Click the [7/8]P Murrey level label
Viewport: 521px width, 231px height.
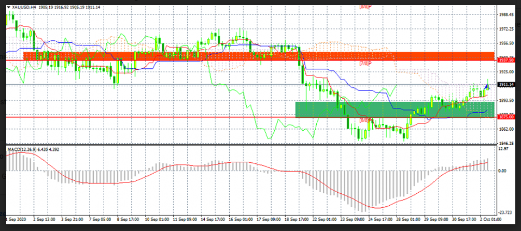365,64
